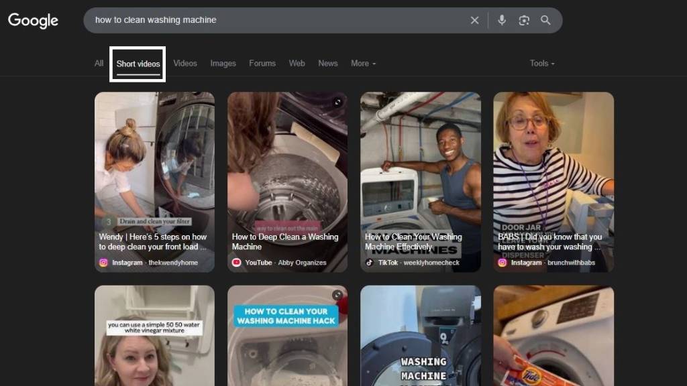The width and height of the screenshot is (687, 386).
Task: Switch to the Web tab
Action: click(x=297, y=64)
